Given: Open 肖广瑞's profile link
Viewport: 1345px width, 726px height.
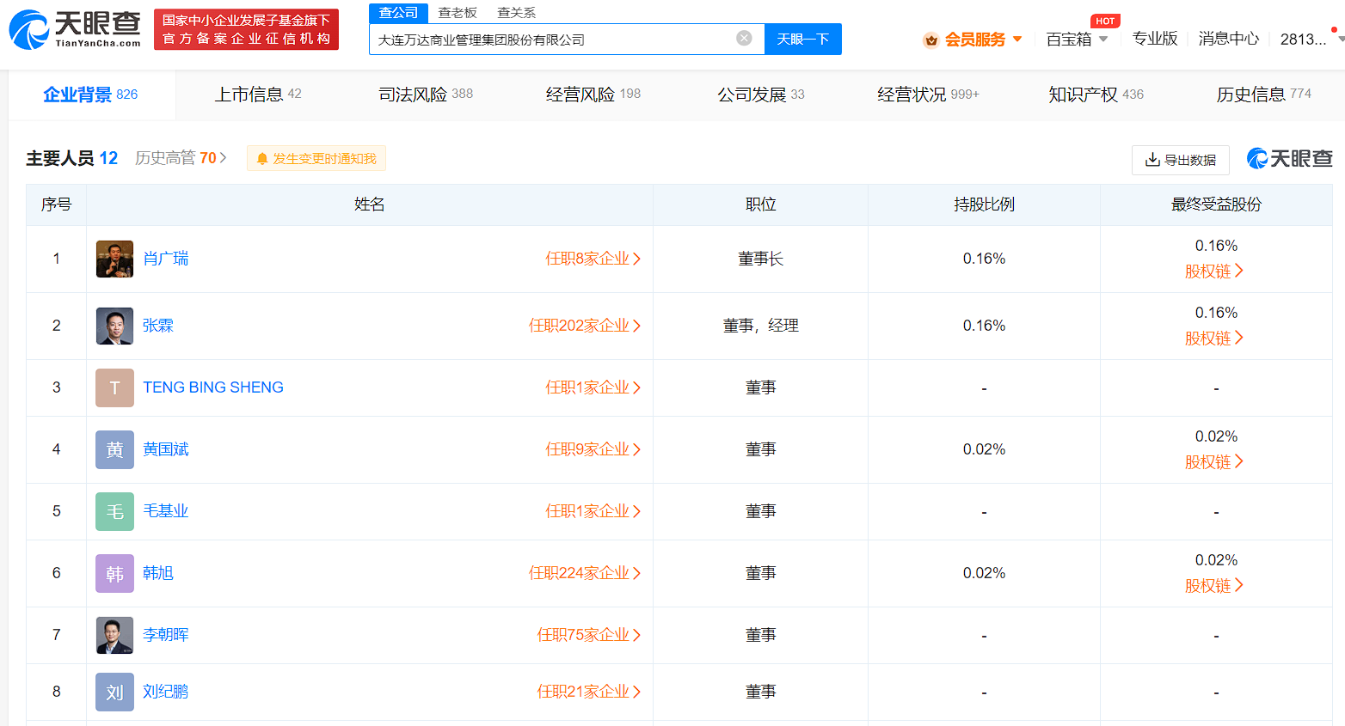Looking at the screenshot, I should pos(165,258).
